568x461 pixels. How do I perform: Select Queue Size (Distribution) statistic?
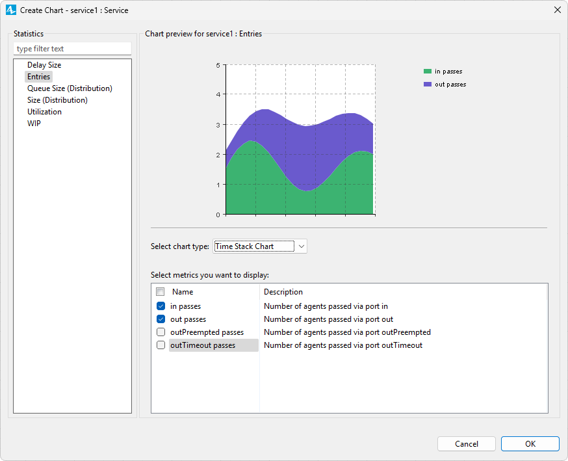coord(70,88)
